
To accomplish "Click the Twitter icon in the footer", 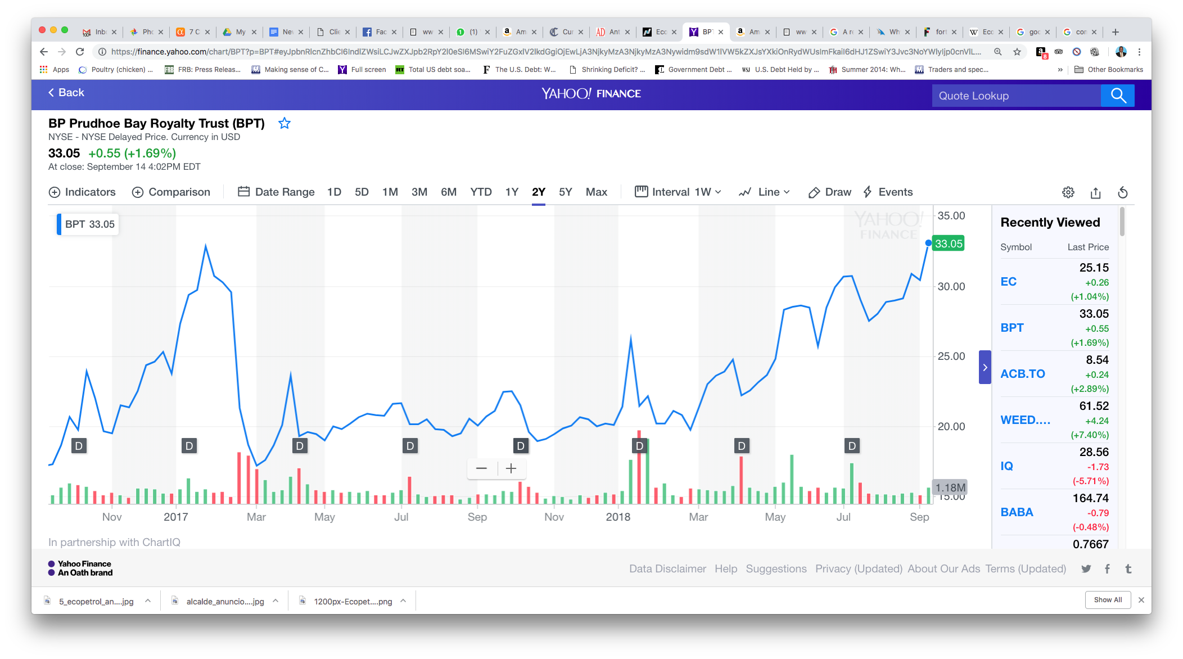I will pyautogui.click(x=1086, y=568).
